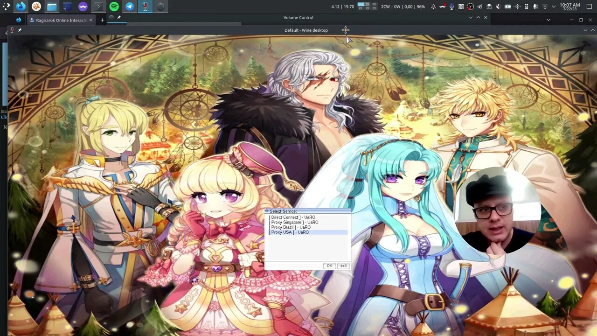Confirm service with OK button
Image resolution: width=597 pixels, height=336 pixels.
(x=329, y=266)
